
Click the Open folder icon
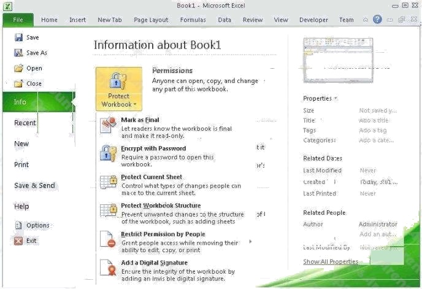tap(18, 68)
